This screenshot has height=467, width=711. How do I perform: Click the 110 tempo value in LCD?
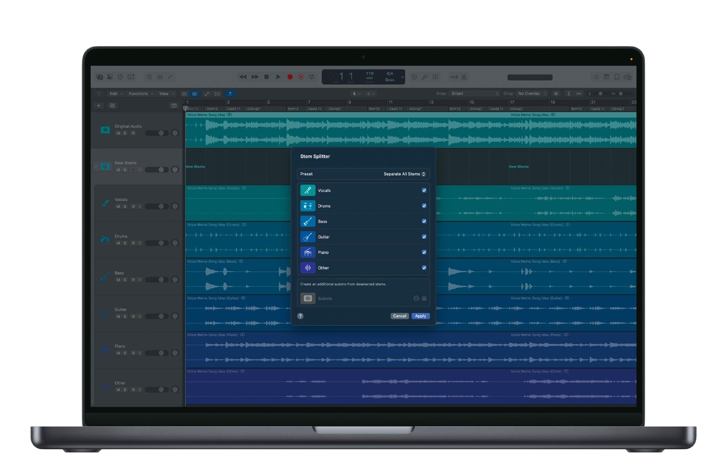coord(370,74)
